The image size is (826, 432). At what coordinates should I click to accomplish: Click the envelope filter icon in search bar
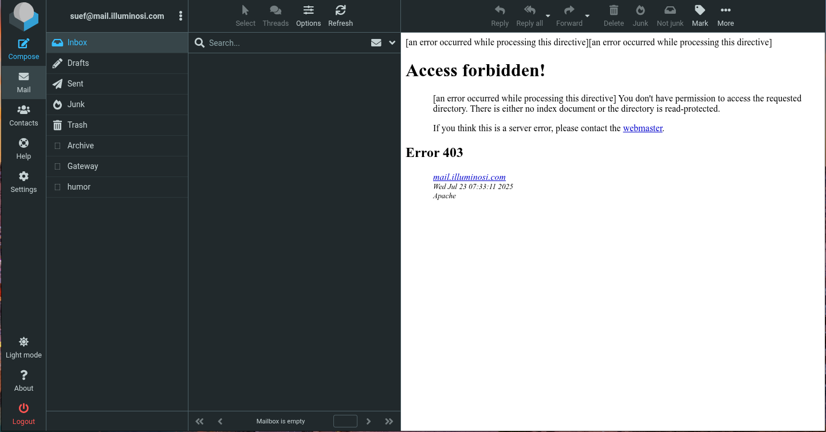pos(376,43)
